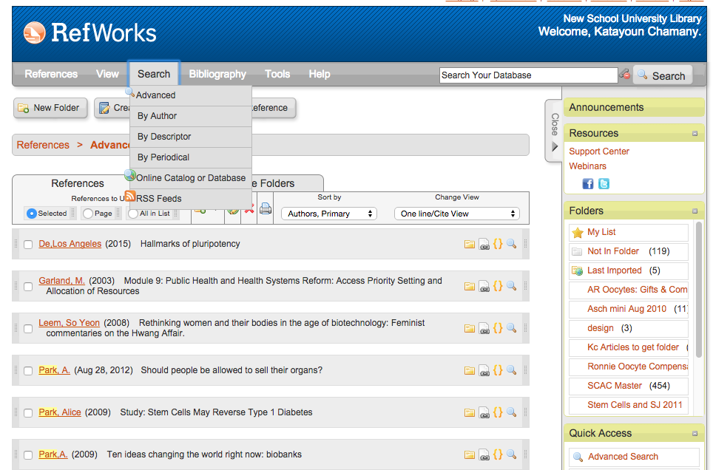Open the Last Imported folder
Viewport: 713px width, 470px height.
point(629,270)
